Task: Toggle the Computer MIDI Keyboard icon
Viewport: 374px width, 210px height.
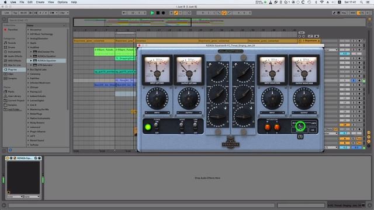Action: pyautogui.click(x=338, y=13)
